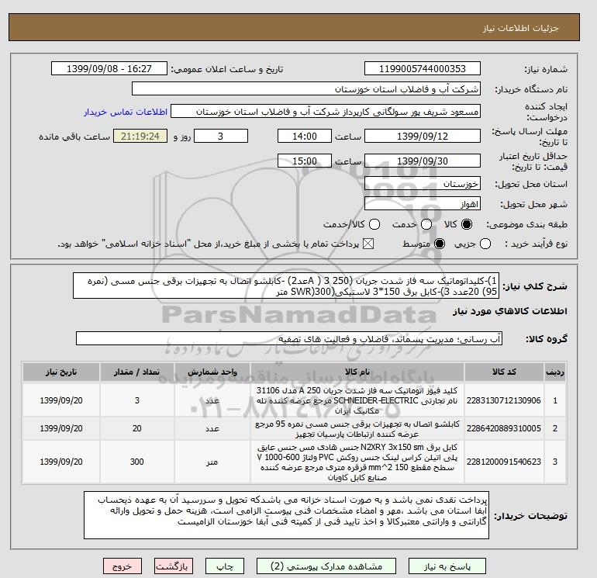
Task: Select the متوسط purchase type radio
Action: (440, 244)
